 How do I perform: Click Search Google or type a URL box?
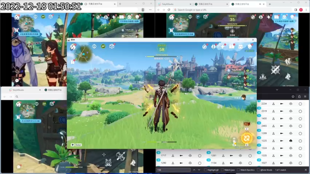click(232, 10)
